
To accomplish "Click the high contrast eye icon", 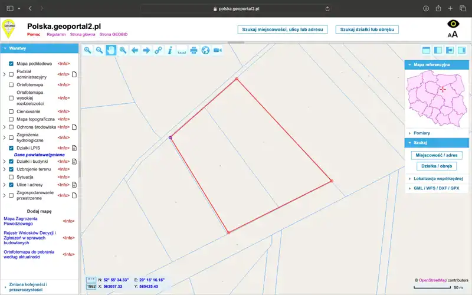I will coord(453,24).
